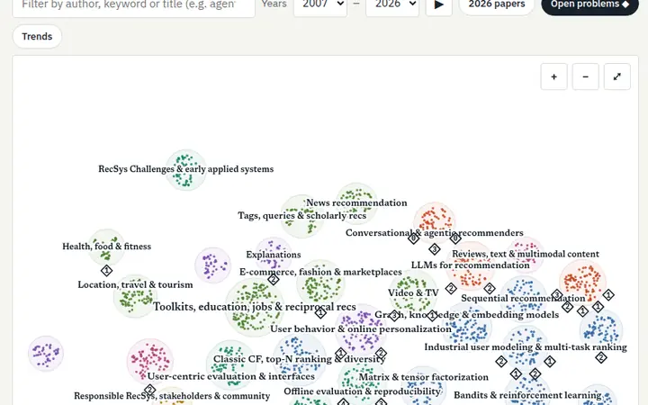This screenshot has width=648, height=405.
Task: Select the 'User-centric evaluation & interfaces' label
Action: pos(231,376)
